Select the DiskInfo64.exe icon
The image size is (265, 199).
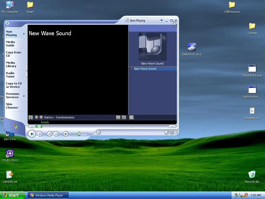[x=252, y=70]
